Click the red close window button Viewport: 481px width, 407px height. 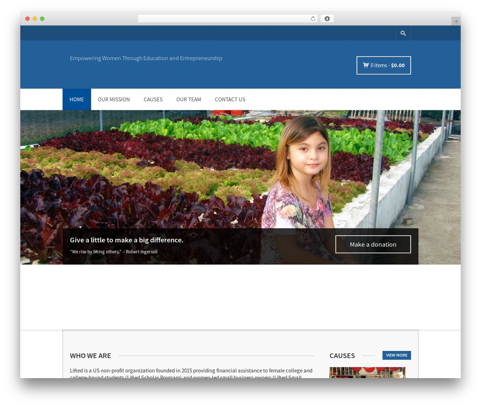[x=27, y=19]
